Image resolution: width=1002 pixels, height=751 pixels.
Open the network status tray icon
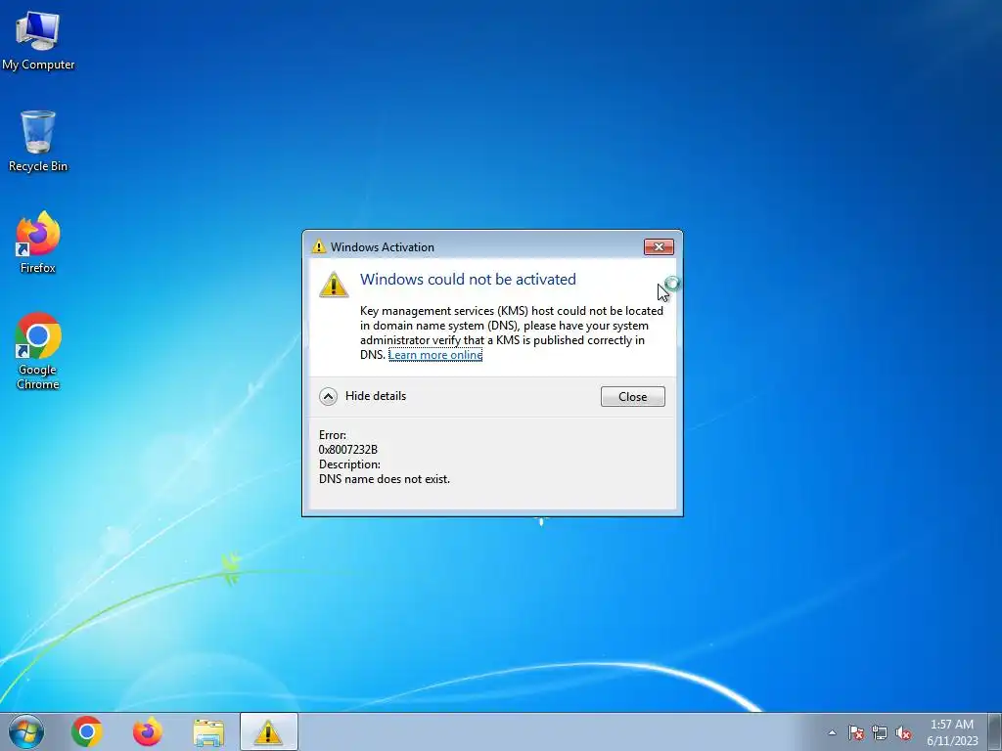(x=880, y=732)
